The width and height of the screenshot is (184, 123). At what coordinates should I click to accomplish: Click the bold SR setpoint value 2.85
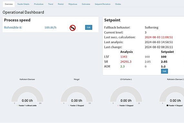[164, 62]
